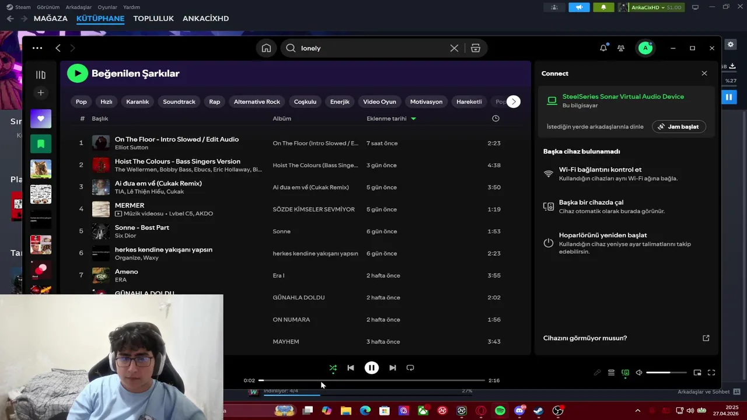Open the playback queue

[x=611, y=373]
